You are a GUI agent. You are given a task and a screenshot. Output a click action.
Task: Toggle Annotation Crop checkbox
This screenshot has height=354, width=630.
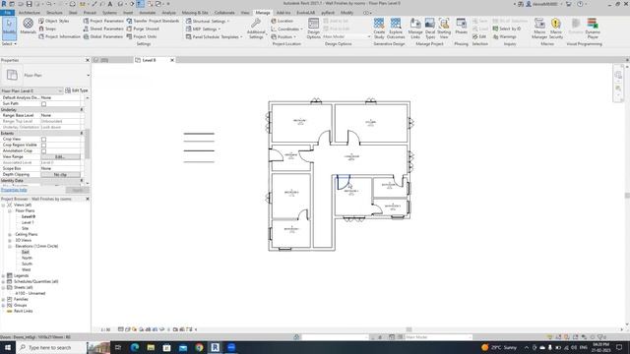pos(43,151)
